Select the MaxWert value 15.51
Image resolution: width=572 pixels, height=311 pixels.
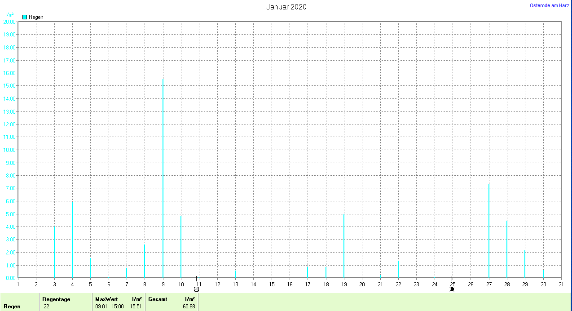click(136, 307)
